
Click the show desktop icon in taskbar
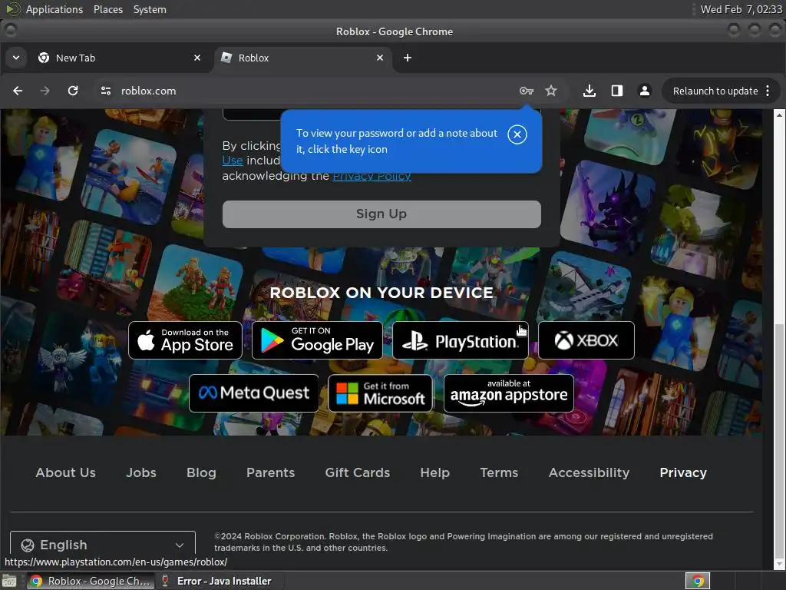coord(9,581)
